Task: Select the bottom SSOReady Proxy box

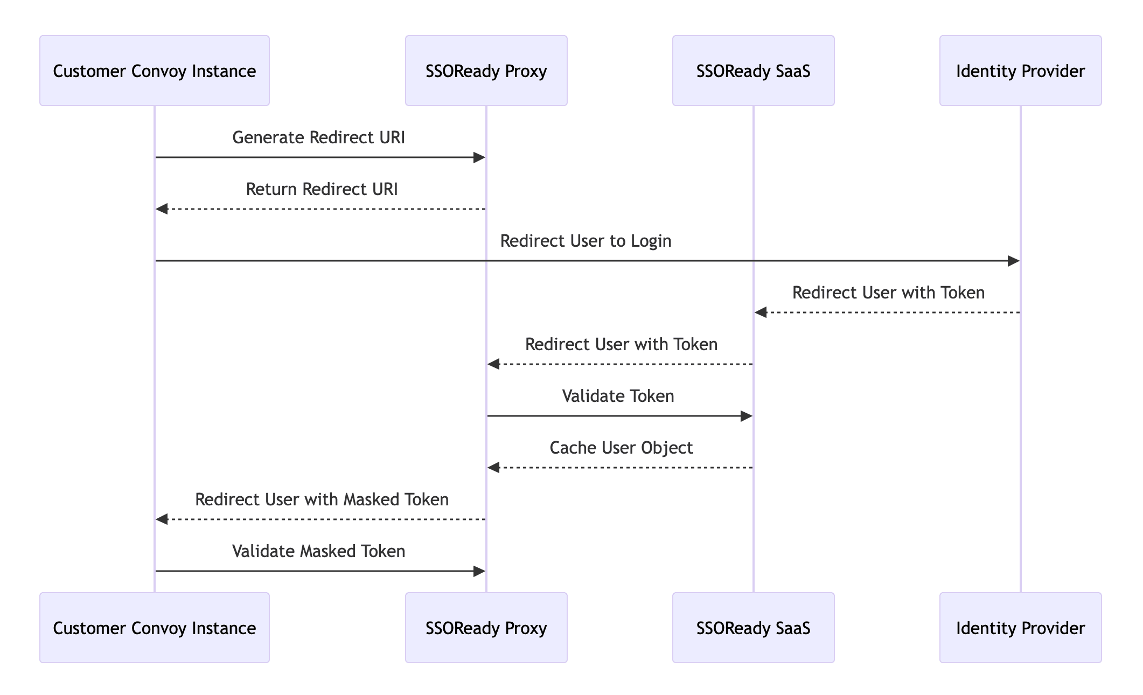Action: (485, 628)
